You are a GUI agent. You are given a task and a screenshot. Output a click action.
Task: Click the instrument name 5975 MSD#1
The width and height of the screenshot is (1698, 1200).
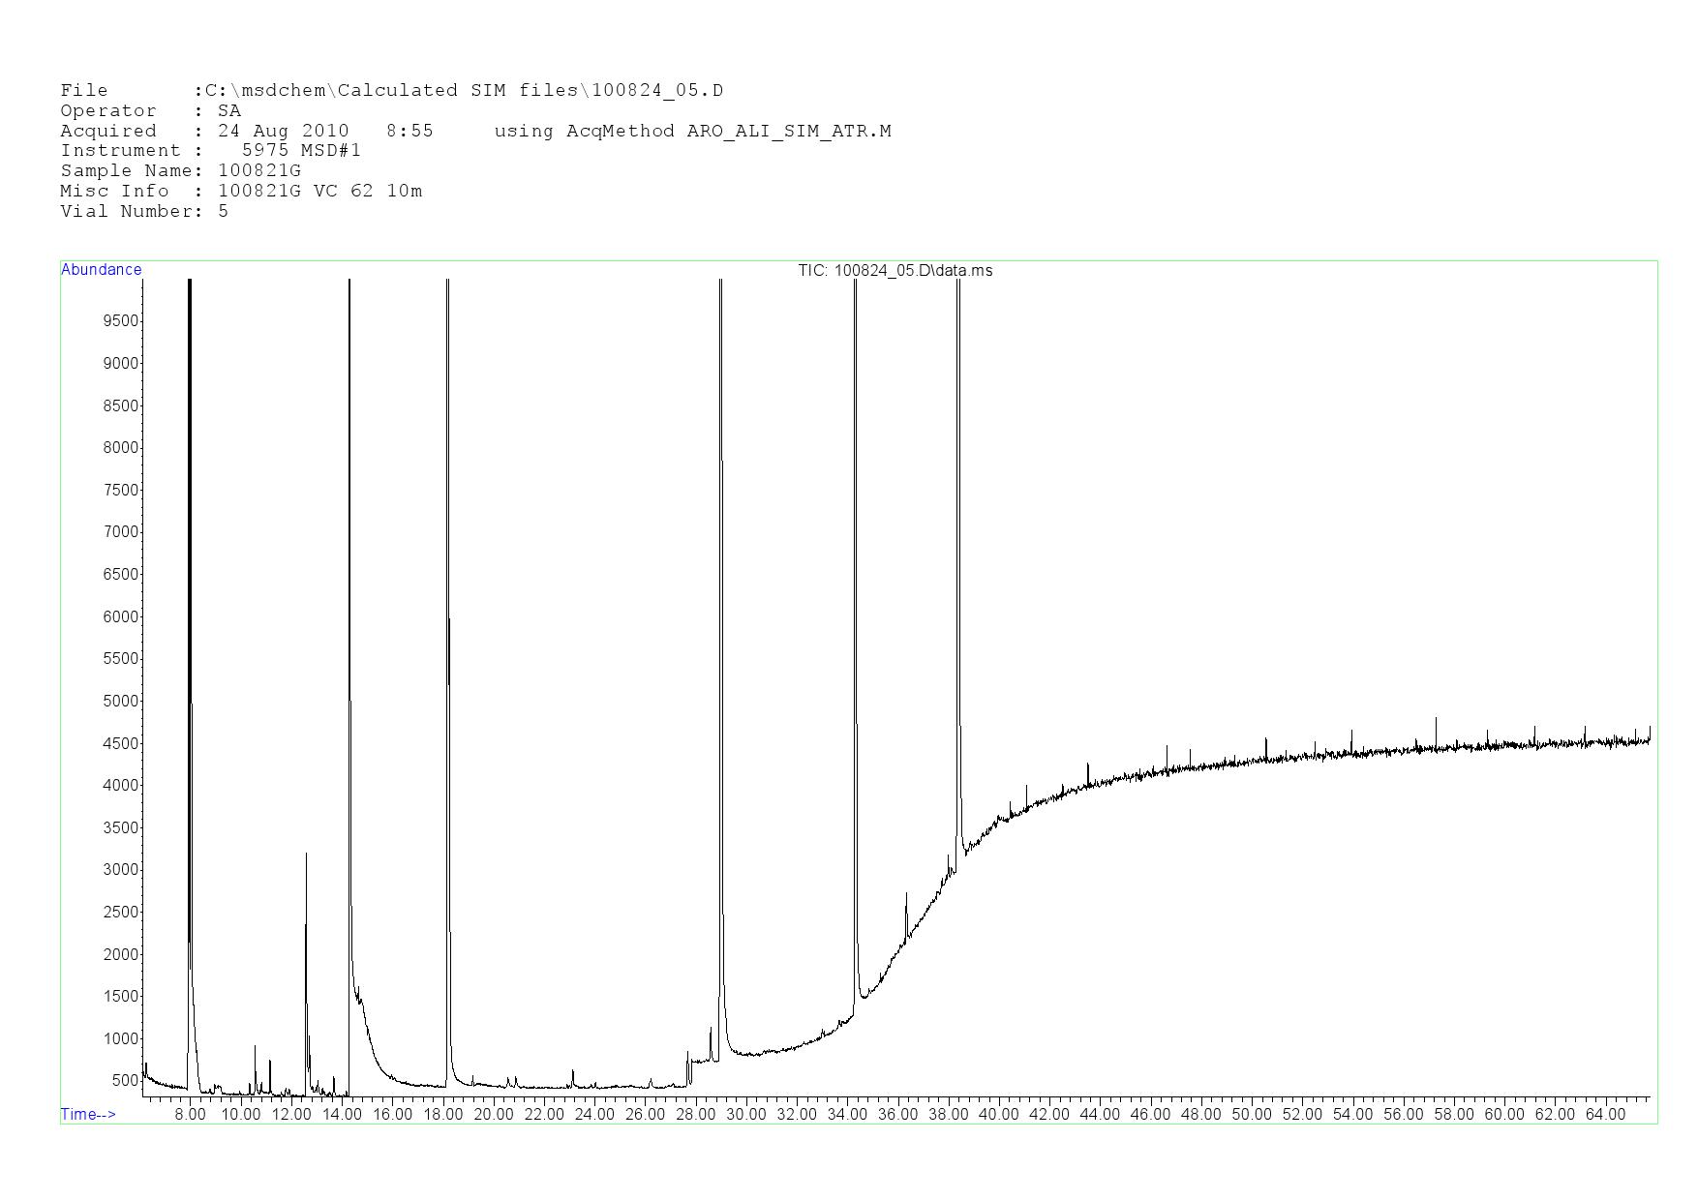pyautogui.click(x=301, y=151)
